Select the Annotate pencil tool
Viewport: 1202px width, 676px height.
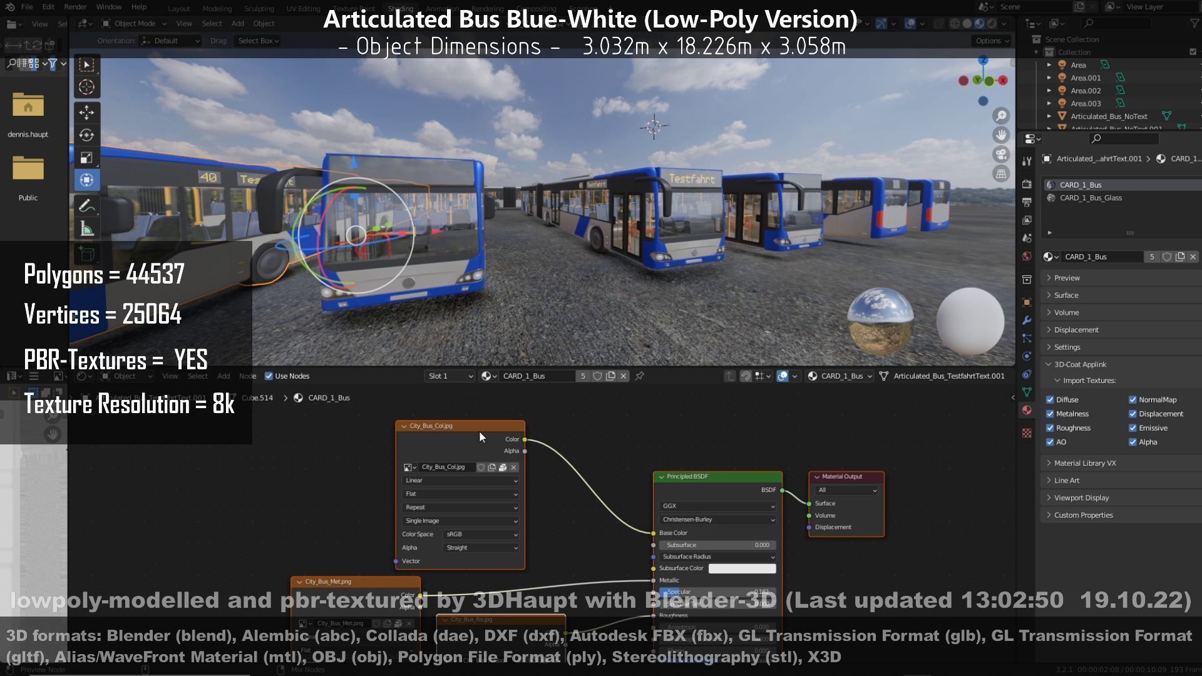(87, 205)
